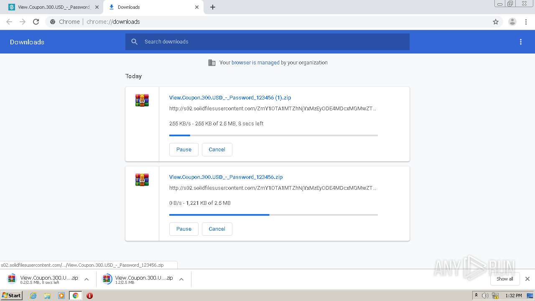Image resolution: width=535 pixels, height=301 pixels.
Task: Click the WinRAR icon of the (1).zip download
Action: click(142, 100)
